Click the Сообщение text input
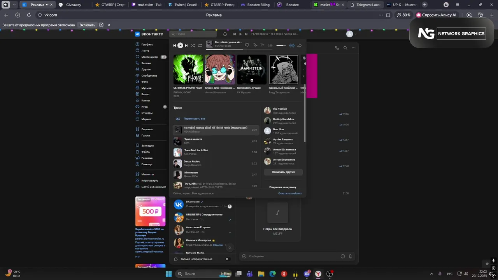This screenshot has width=498, height=280. click(x=293, y=256)
